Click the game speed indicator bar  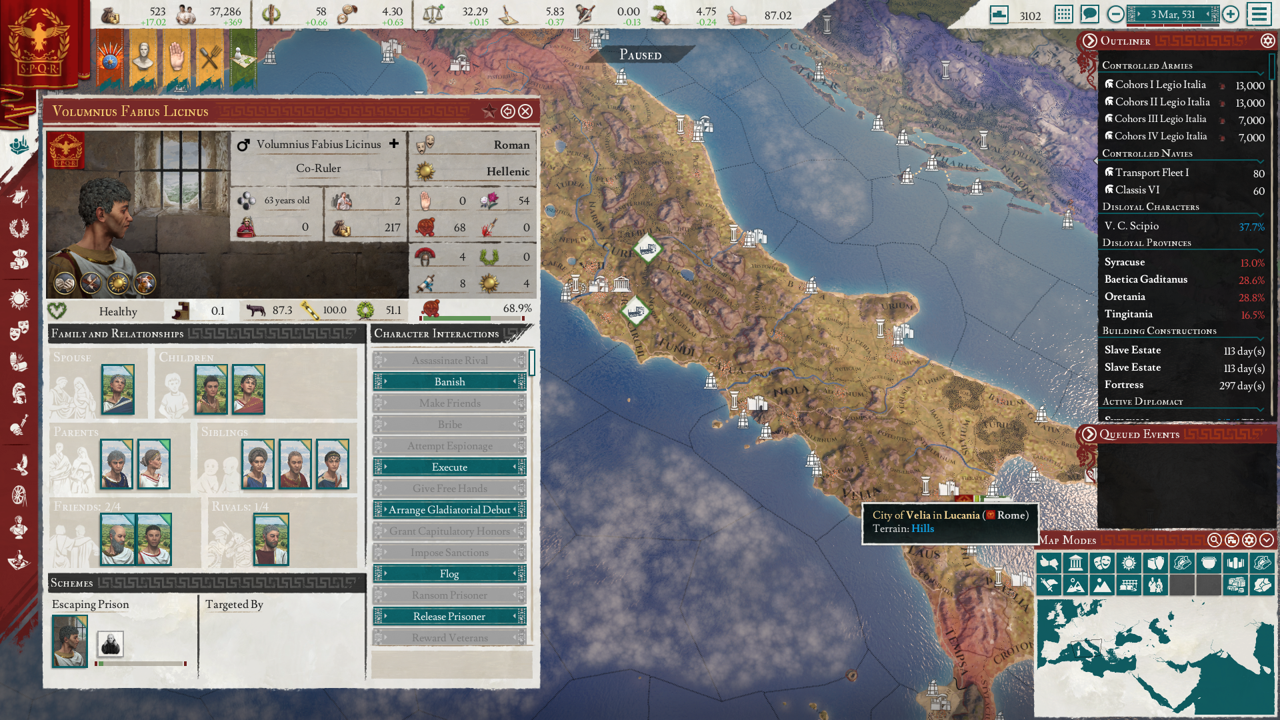(x=1173, y=24)
